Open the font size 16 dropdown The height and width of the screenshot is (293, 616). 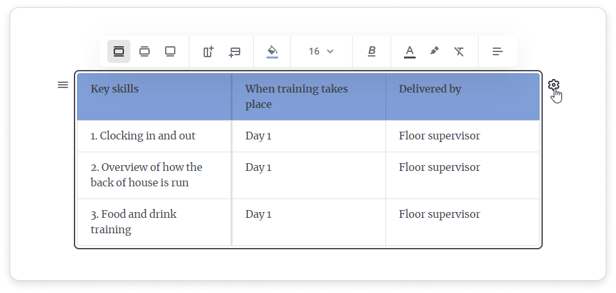click(x=321, y=51)
